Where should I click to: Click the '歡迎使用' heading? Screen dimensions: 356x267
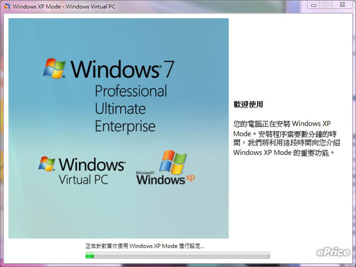coord(248,105)
